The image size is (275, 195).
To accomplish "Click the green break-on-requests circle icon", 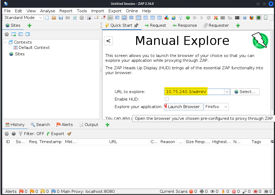I will click(188, 18).
